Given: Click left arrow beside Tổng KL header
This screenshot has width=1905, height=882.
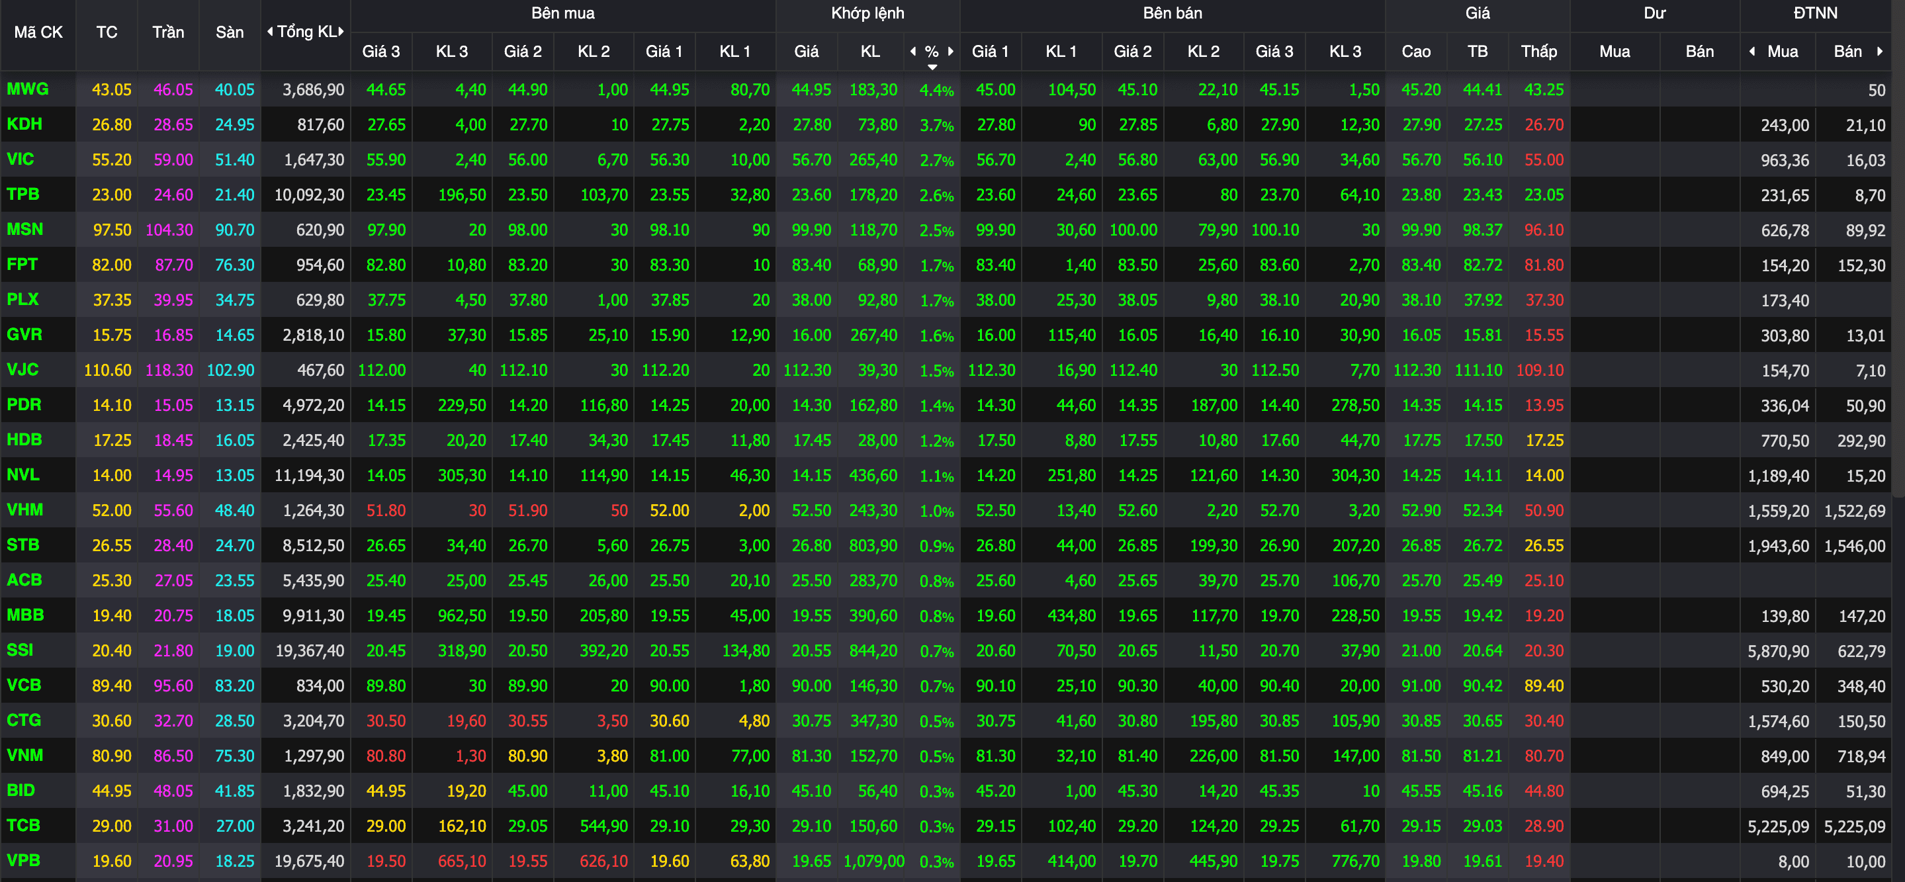Looking at the screenshot, I should (x=270, y=32).
